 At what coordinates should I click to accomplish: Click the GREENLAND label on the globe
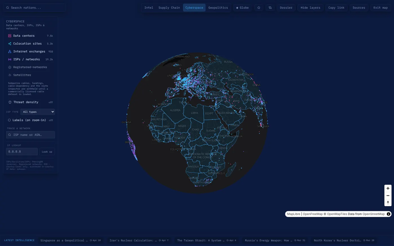pyautogui.click(x=183, y=57)
